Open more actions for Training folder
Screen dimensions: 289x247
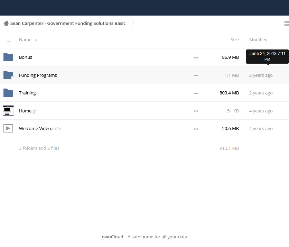click(196, 93)
